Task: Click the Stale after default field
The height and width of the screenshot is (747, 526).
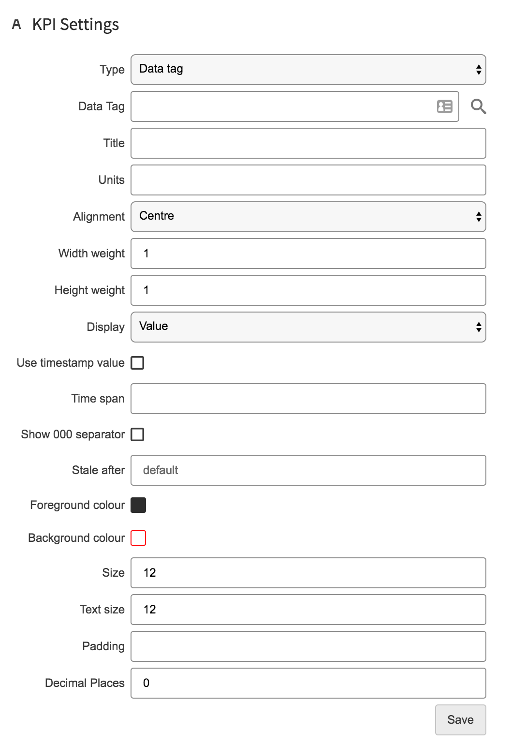Action: (308, 470)
